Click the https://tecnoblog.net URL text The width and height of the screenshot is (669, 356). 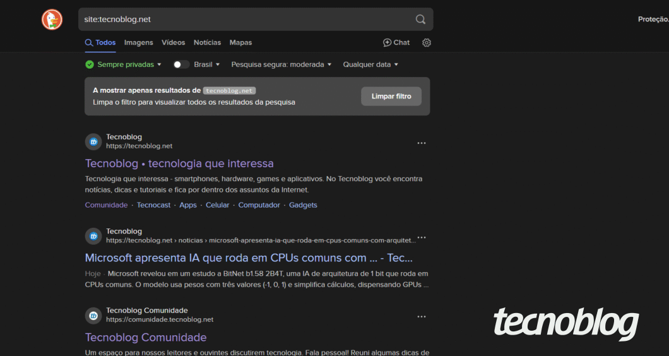[x=139, y=146]
